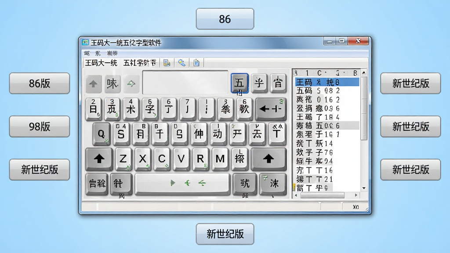The image size is (450, 253).
Task: Select the highlighted 王码 row in the list
Action: [x=327, y=82]
